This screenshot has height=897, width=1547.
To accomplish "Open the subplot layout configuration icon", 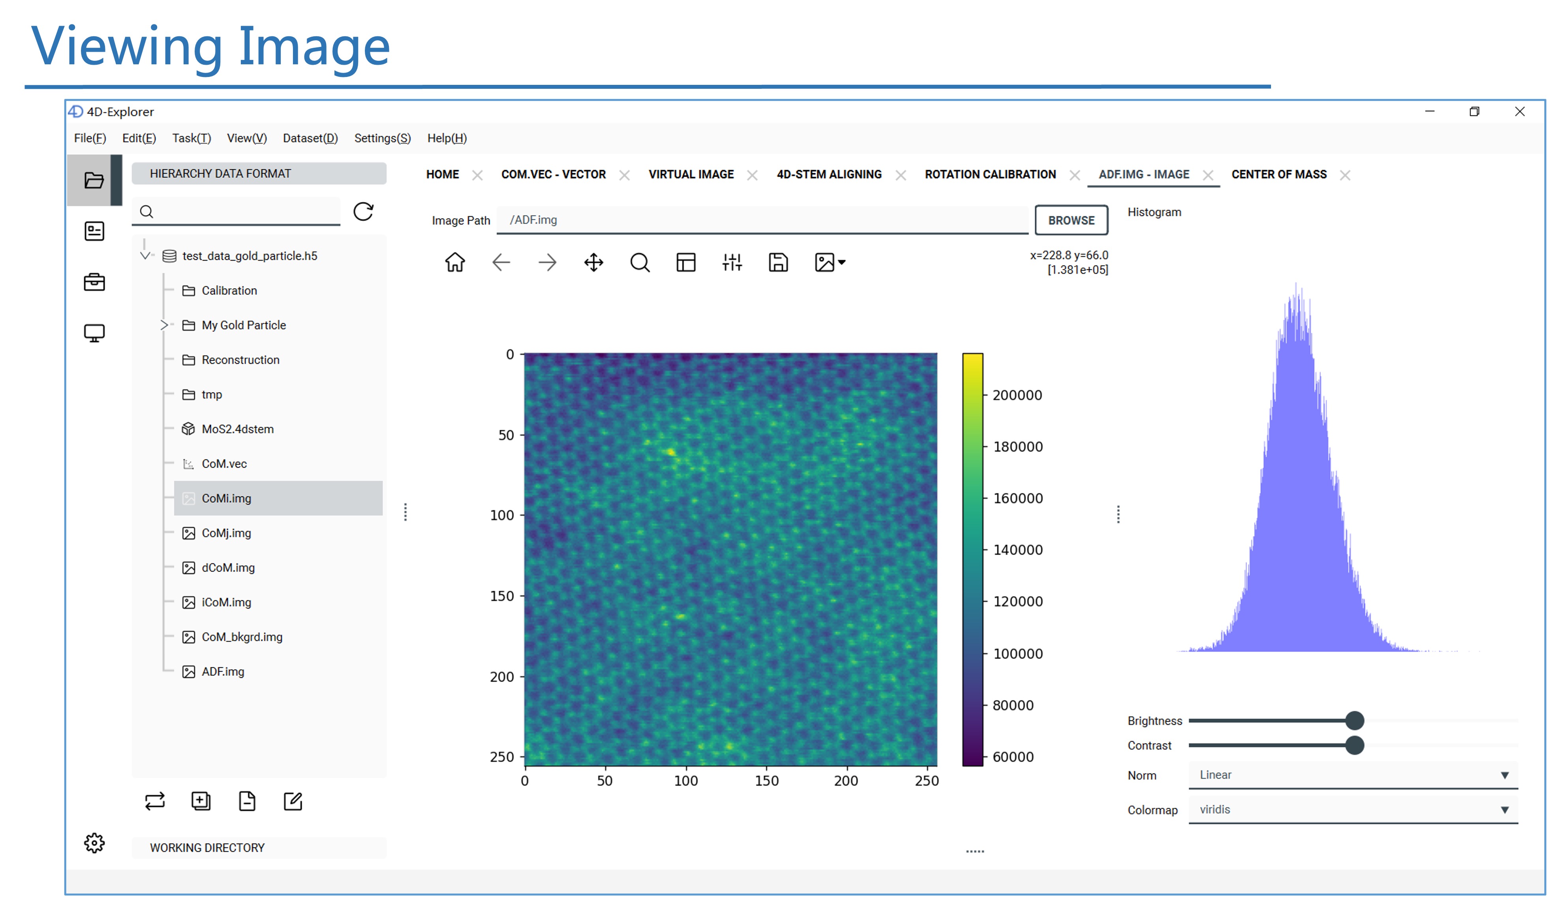I will tap(686, 262).
